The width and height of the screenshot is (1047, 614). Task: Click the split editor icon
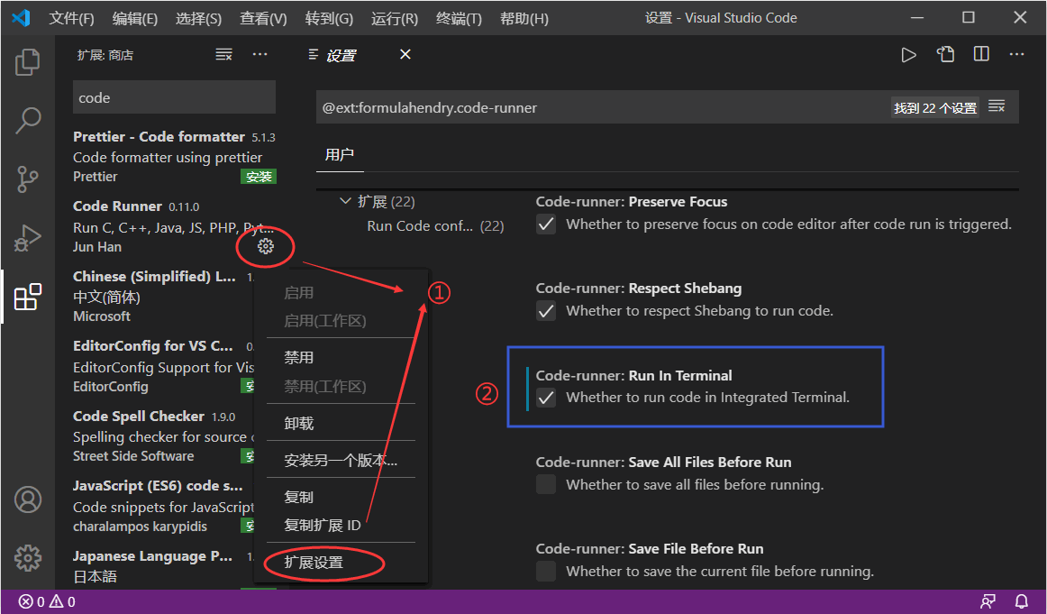coord(980,54)
